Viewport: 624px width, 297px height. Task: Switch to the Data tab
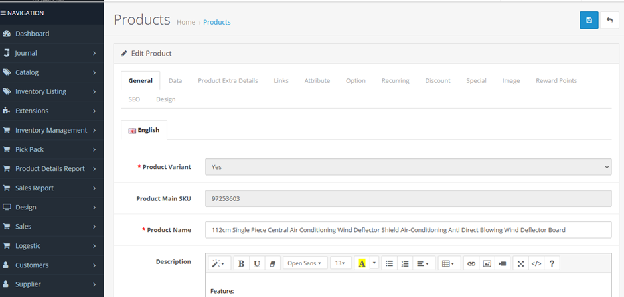[175, 80]
